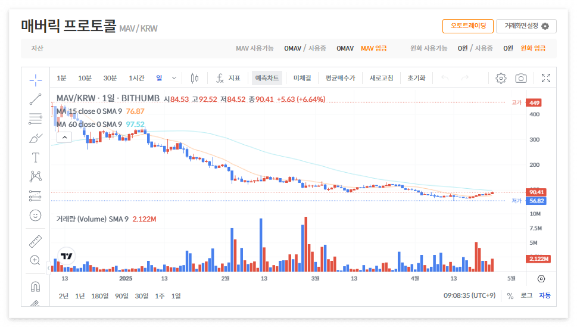The image size is (577, 327).
Task: Collapse the drawing toolbar side arrow
Action: 49,268
